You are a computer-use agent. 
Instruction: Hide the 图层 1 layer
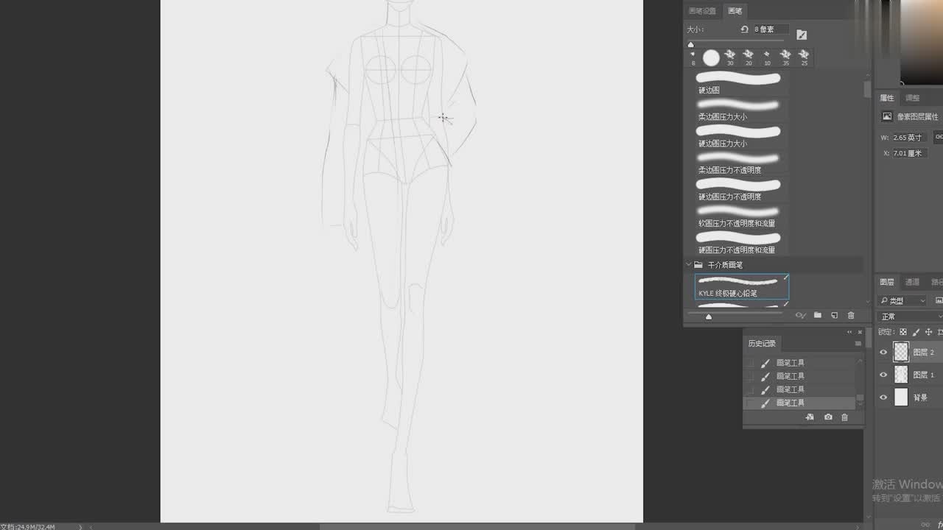point(883,375)
